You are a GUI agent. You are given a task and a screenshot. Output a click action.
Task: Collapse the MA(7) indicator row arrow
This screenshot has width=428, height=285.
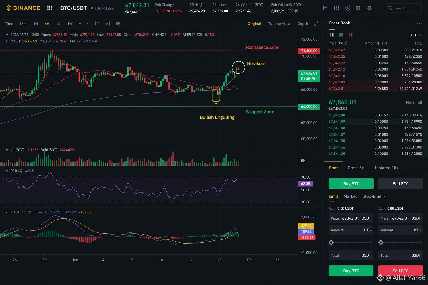click(x=7, y=41)
